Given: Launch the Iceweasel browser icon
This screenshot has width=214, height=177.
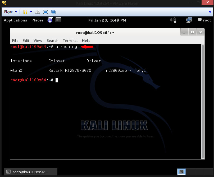Looking at the screenshot, I should click(x=50, y=20).
